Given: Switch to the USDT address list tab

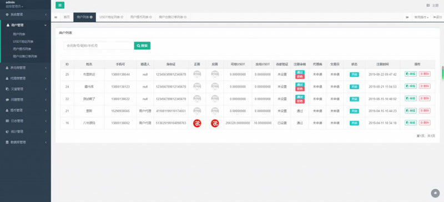Looking at the screenshot, I should tap(112, 17).
